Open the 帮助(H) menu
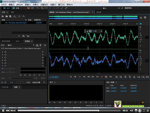Viewport: 150px width, 113px height. (70, 5)
